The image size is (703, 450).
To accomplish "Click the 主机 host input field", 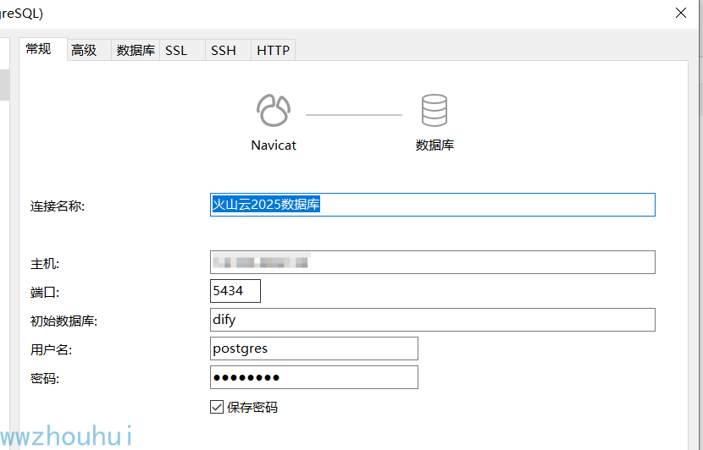I will 433,262.
